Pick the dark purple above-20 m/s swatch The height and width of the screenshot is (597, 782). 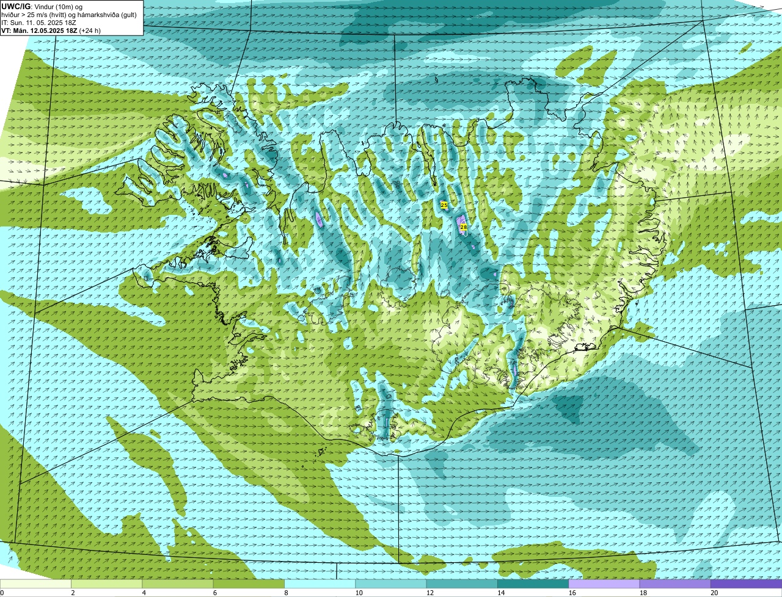click(747, 584)
